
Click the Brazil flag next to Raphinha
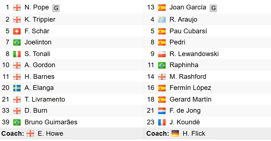tap(162, 65)
